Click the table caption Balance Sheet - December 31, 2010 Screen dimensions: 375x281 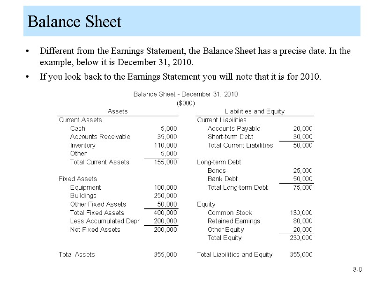point(186,94)
